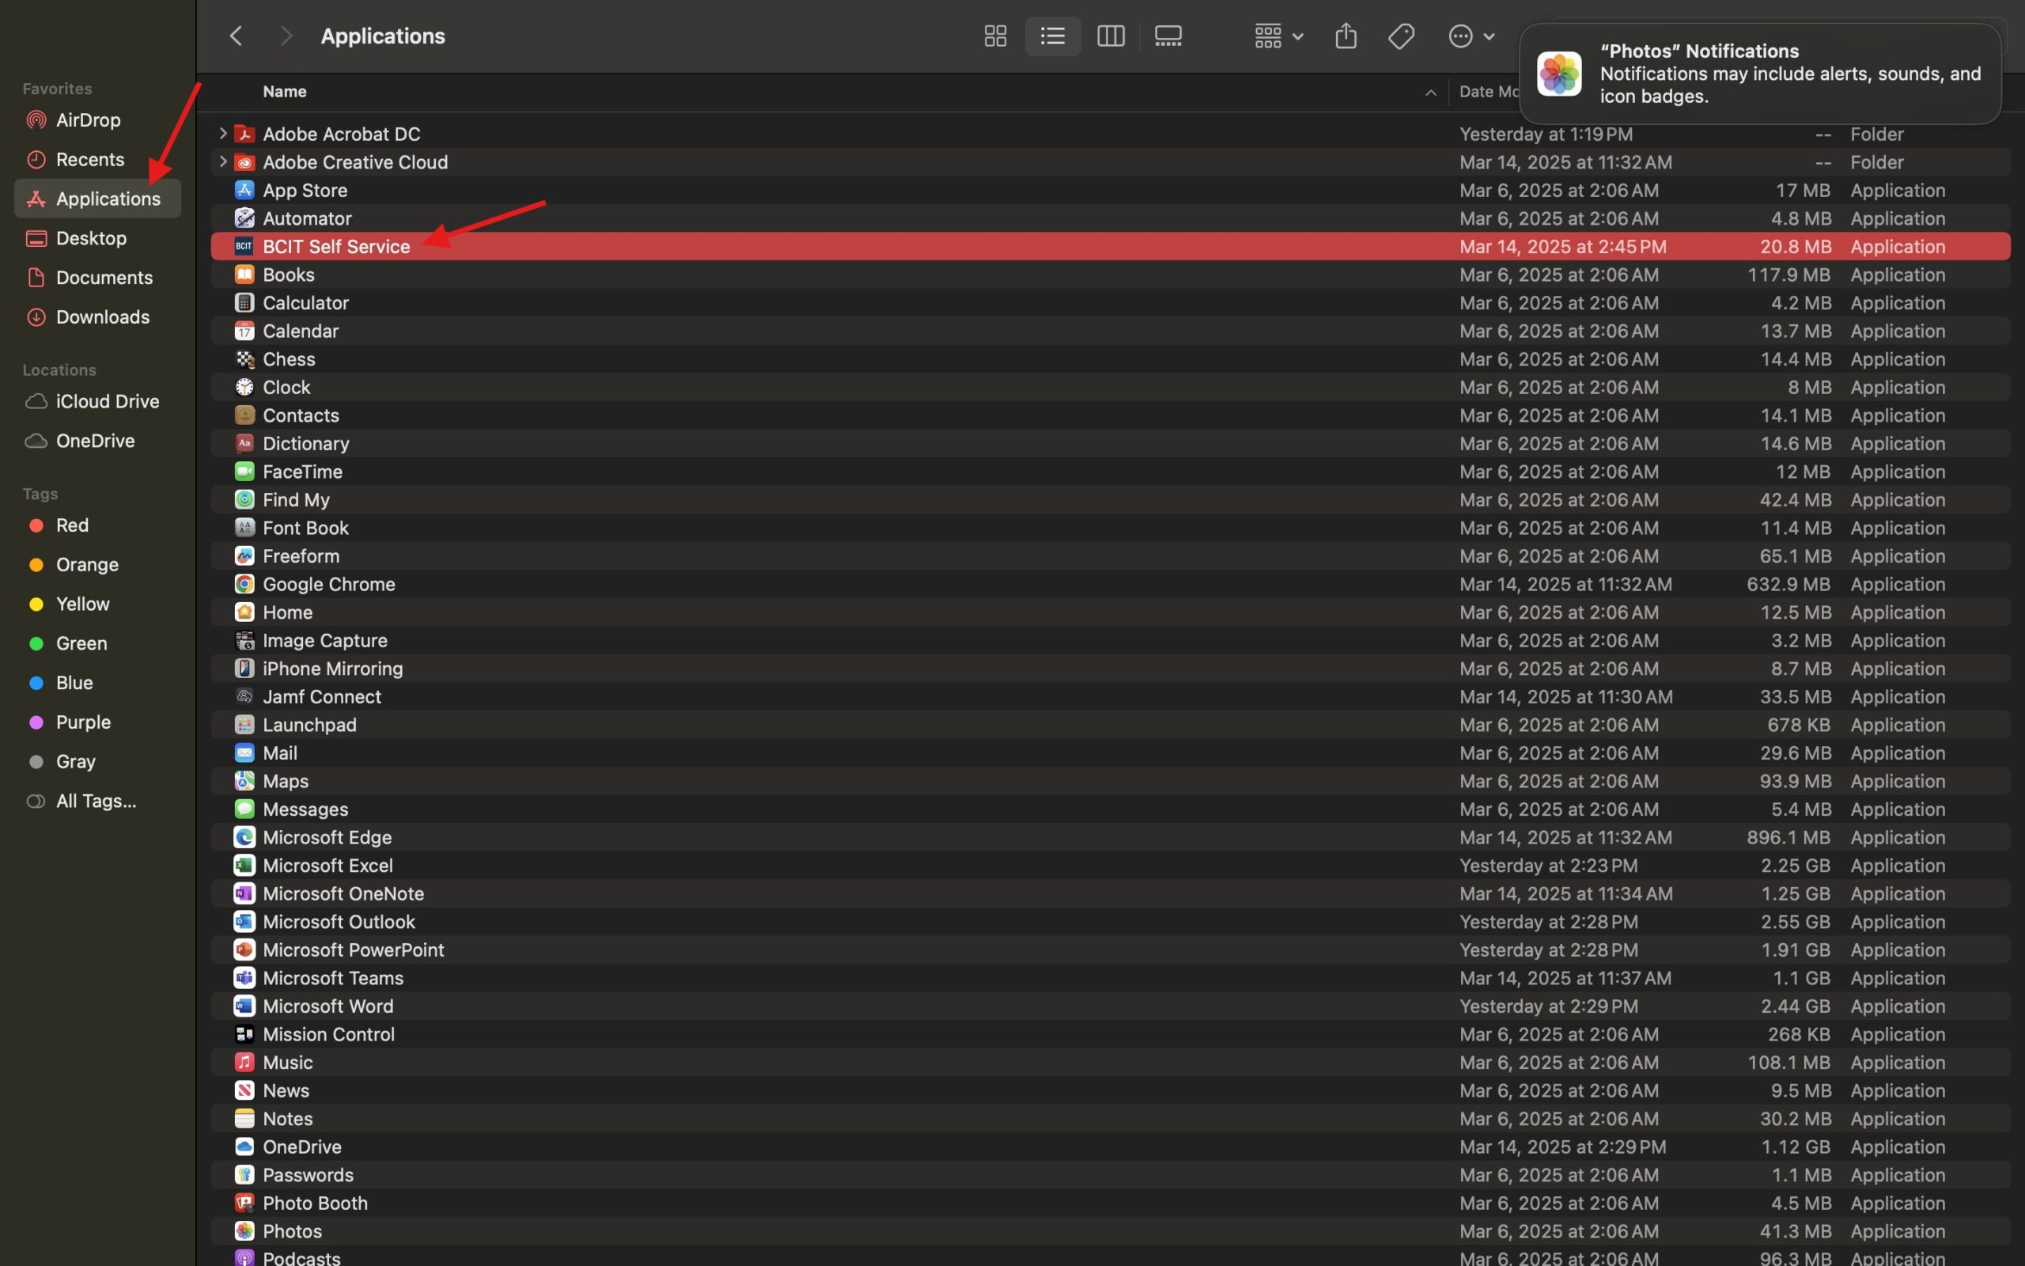Switch to gallery view

1168,36
